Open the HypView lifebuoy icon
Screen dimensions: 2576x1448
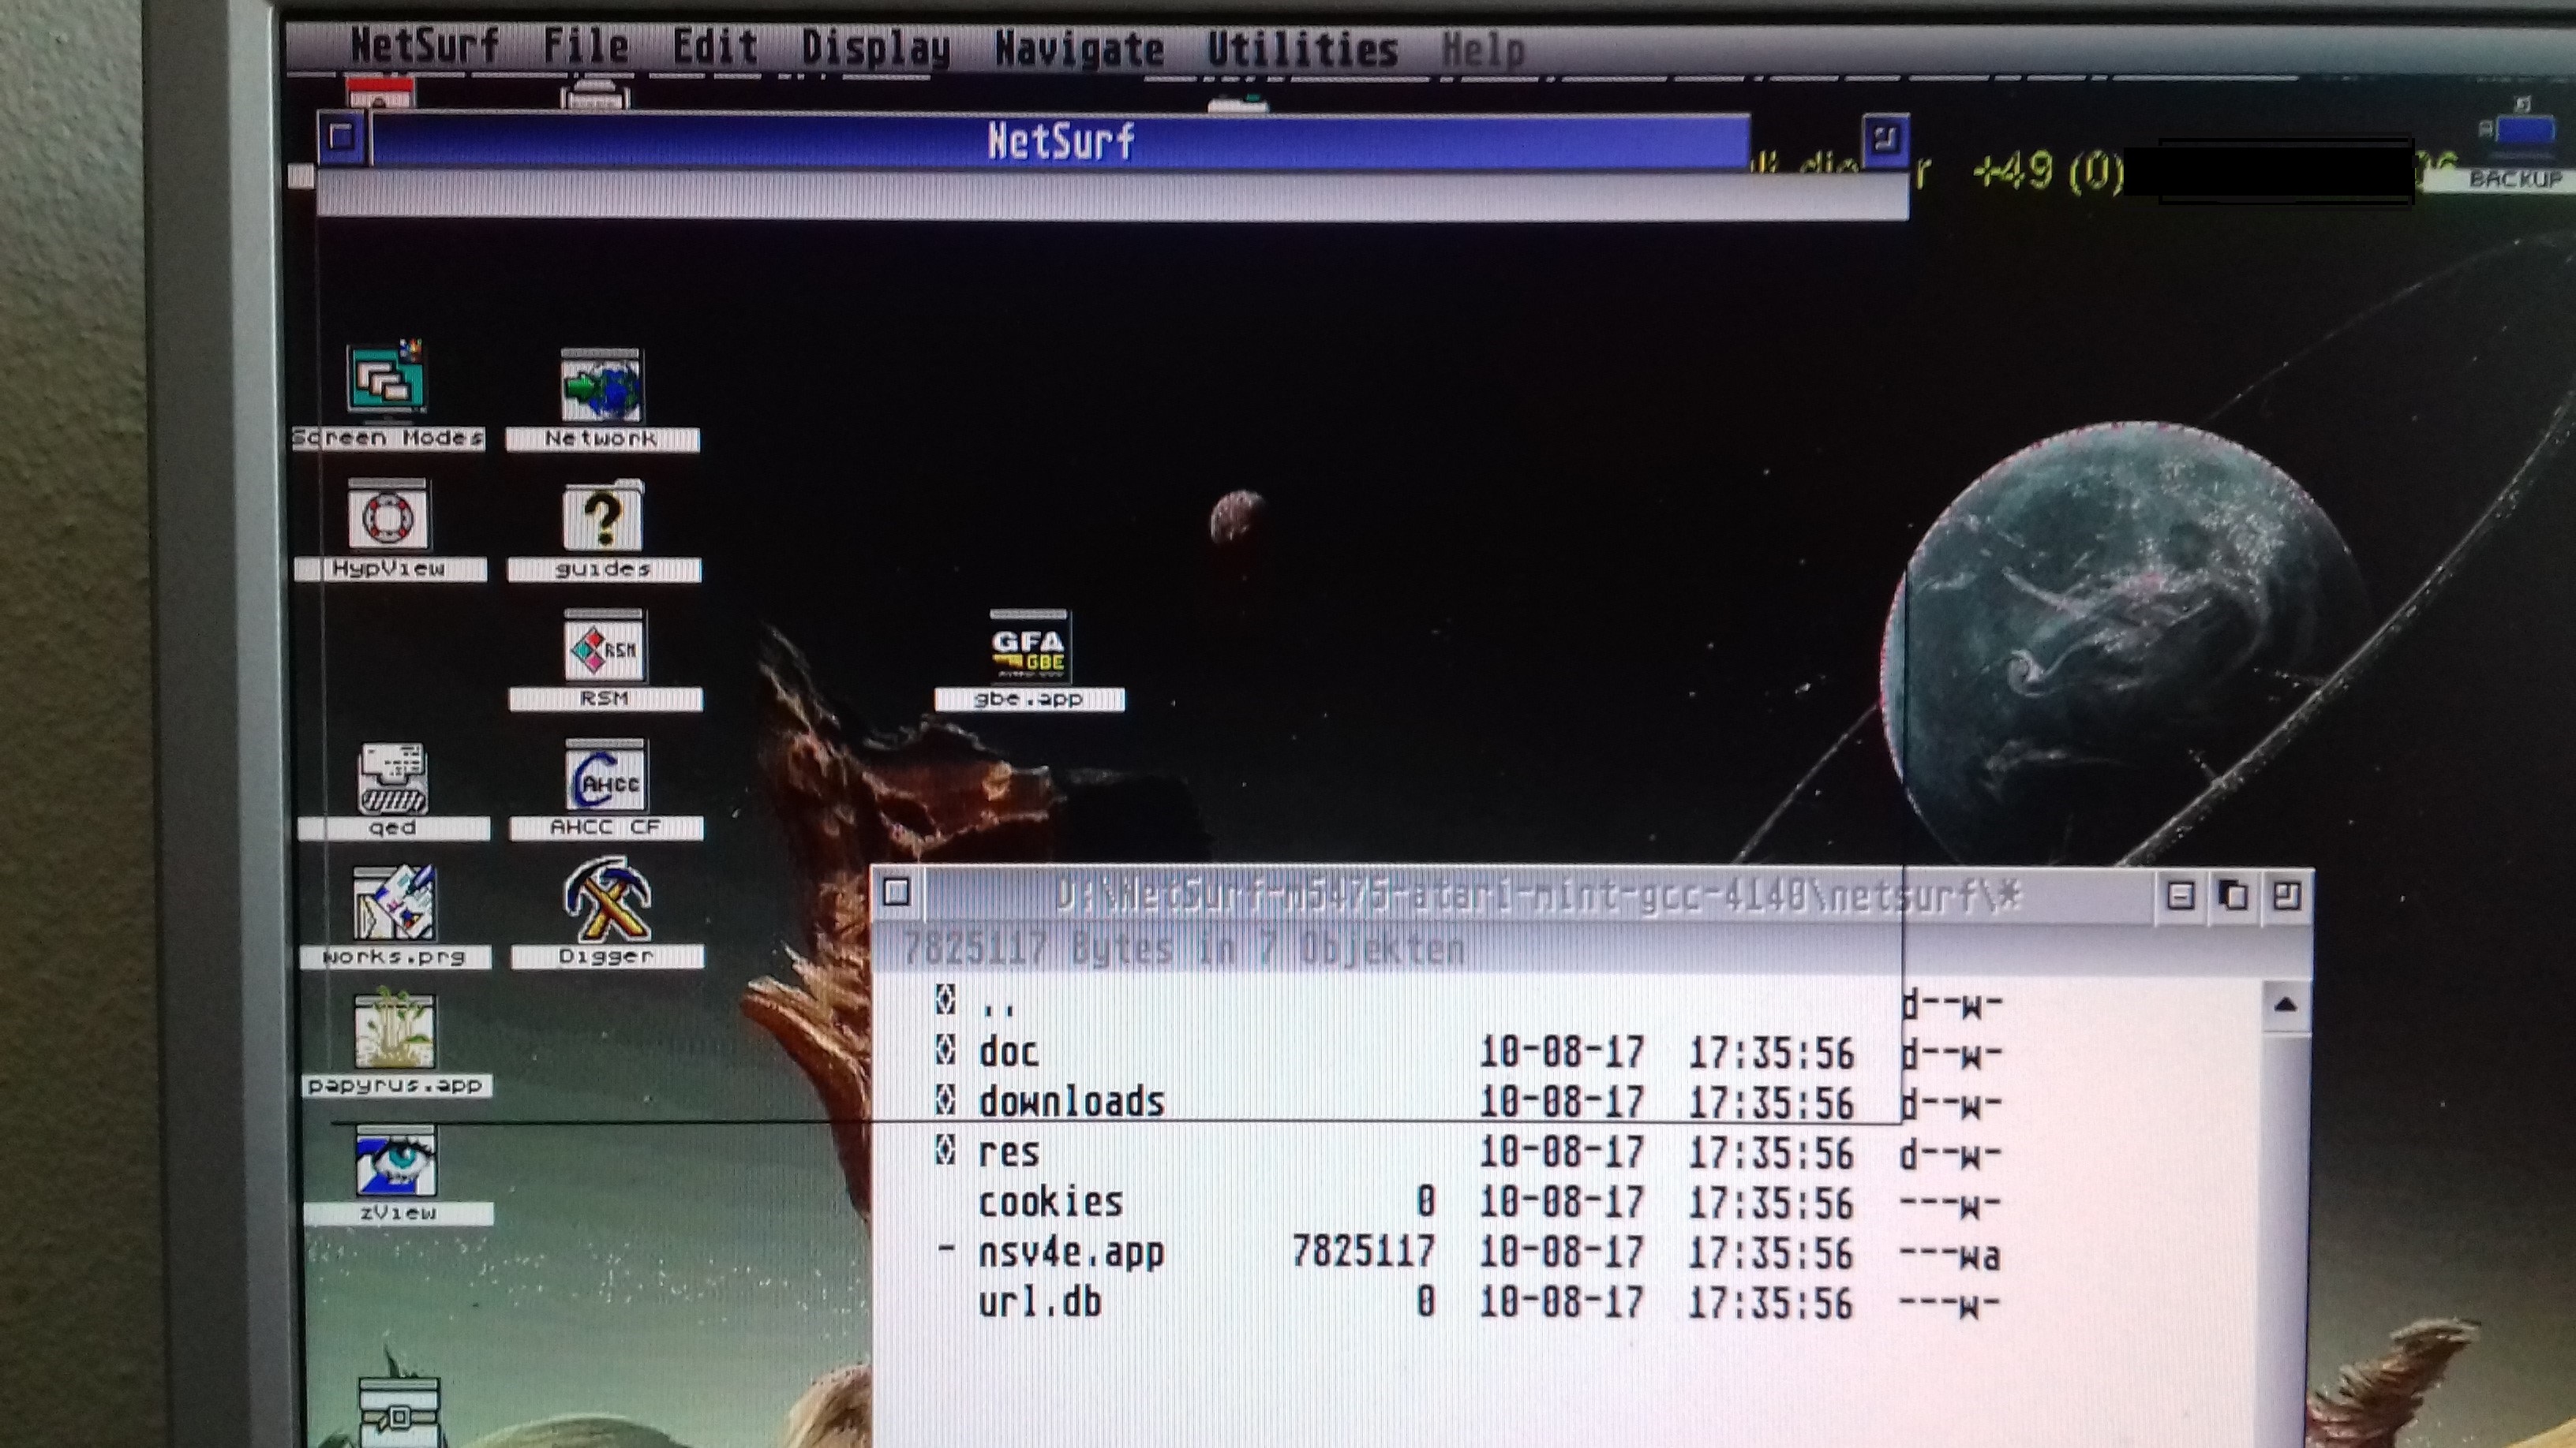(x=388, y=516)
